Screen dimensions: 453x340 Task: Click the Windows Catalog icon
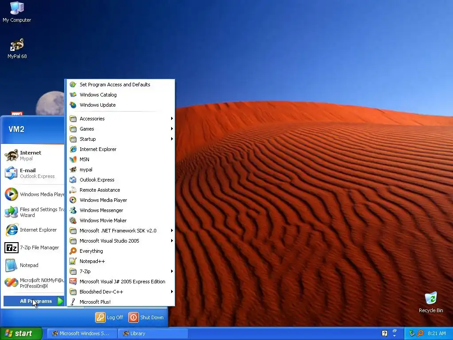[x=73, y=95]
